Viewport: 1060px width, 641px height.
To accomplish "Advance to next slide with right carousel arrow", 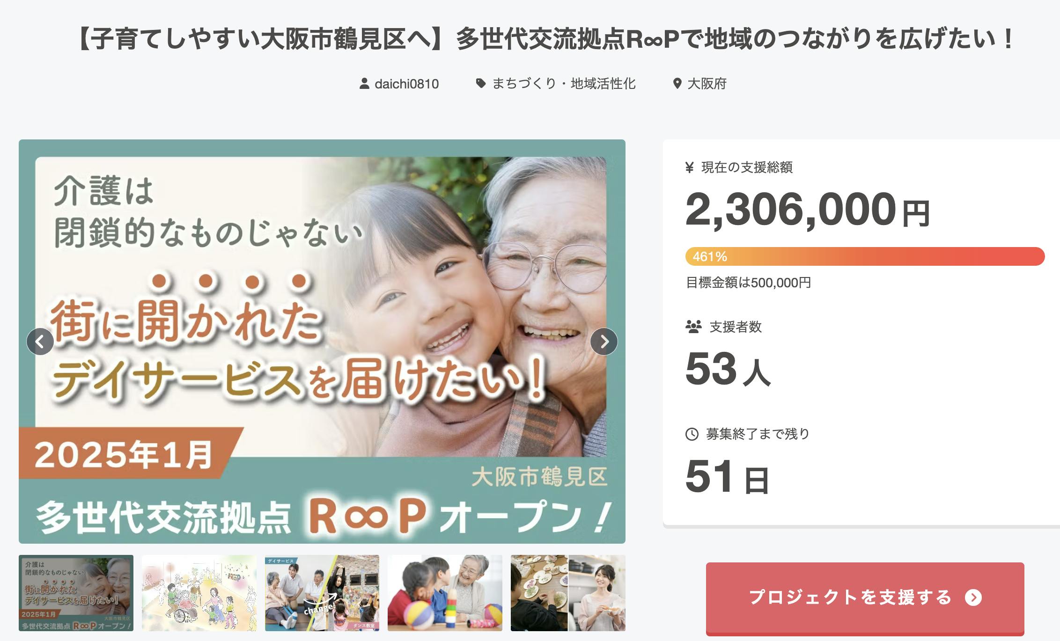I will 604,342.
